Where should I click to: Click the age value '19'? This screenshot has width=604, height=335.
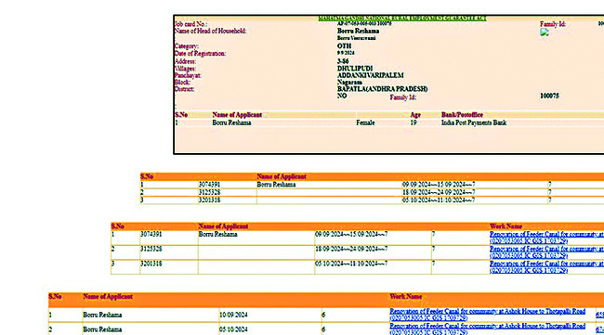coord(414,122)
